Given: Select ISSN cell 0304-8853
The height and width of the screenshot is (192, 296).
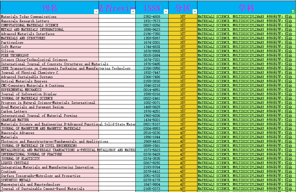Looking at the screenshot, I should click(x=152, y=128).
